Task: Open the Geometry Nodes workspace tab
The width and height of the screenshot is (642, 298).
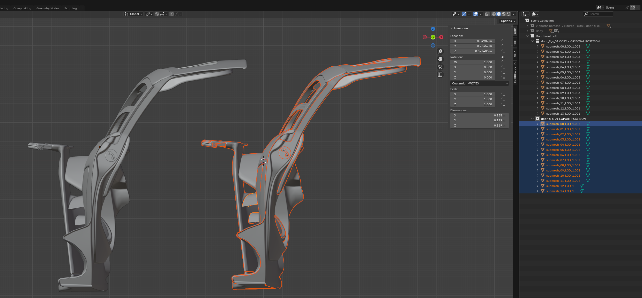Action: [x=48, y=8]
